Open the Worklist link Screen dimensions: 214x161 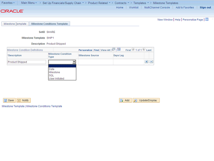click(134, 7)
